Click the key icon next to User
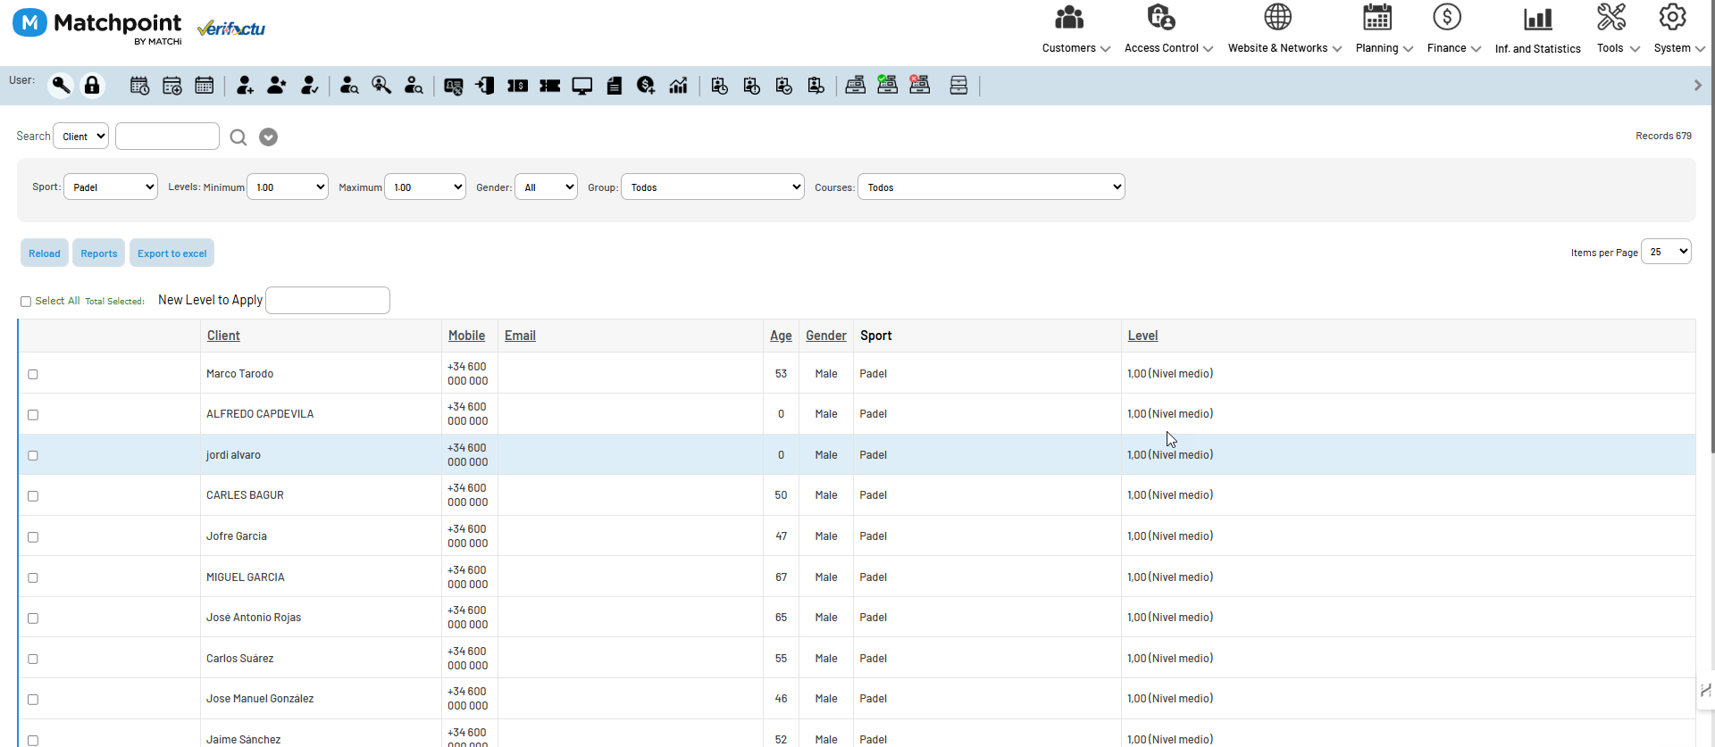Viewport: 1715px width, 747px height. 61,86
